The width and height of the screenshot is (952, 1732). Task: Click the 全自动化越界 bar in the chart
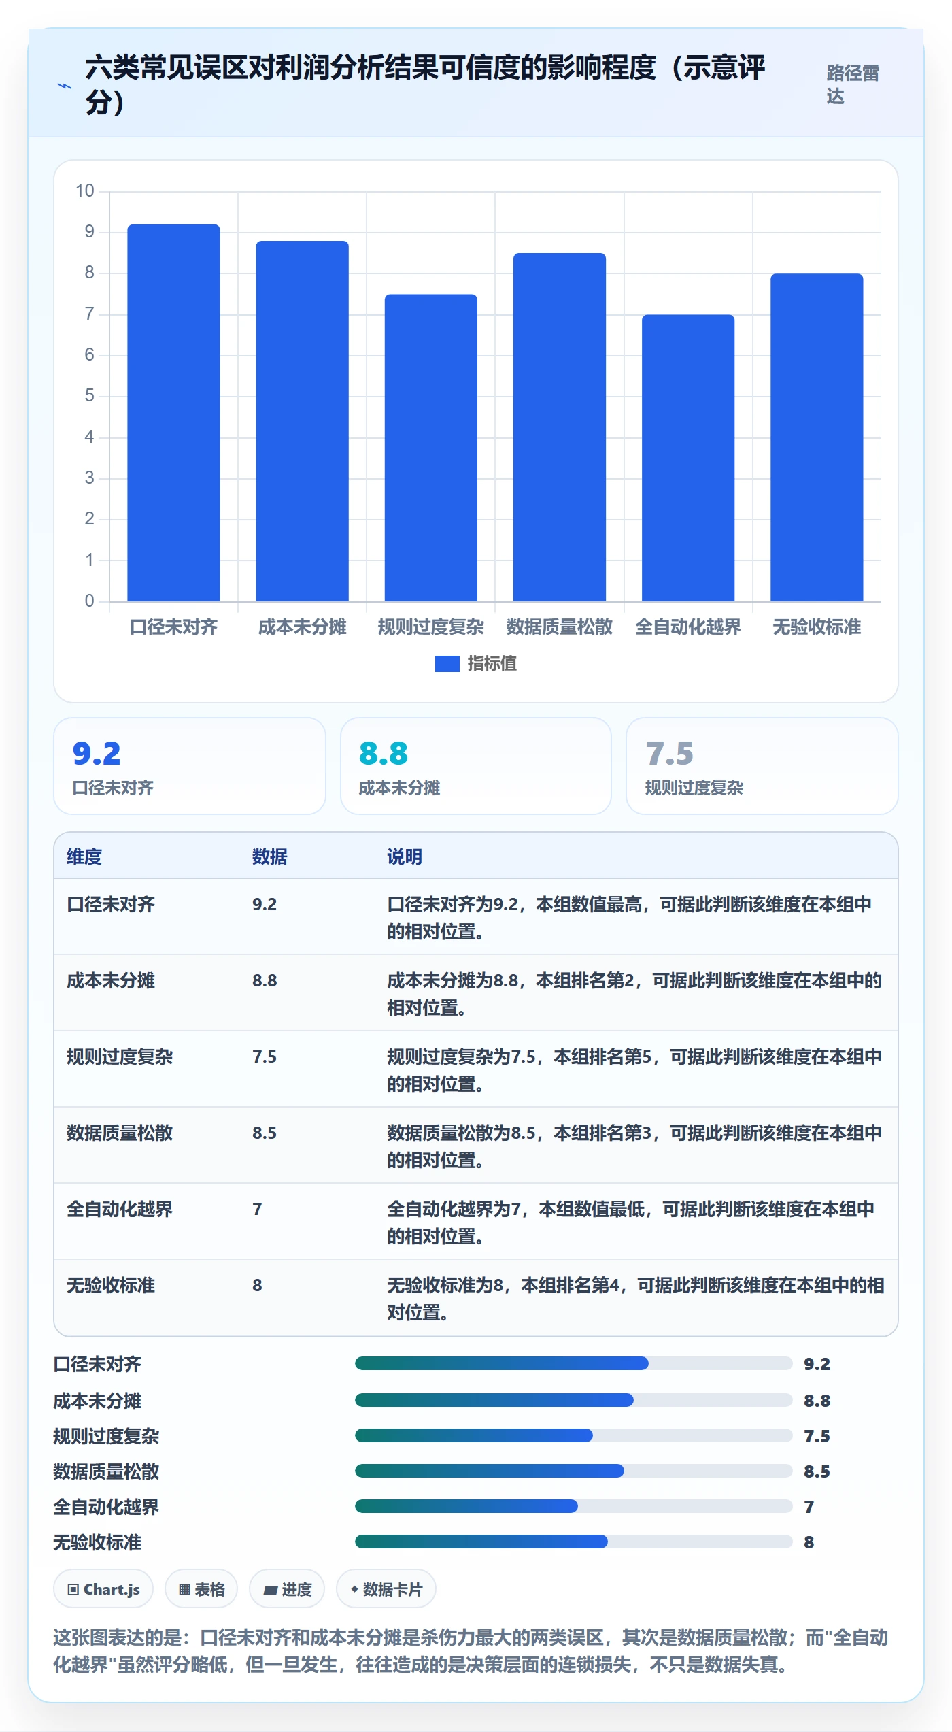coord(687,458)
